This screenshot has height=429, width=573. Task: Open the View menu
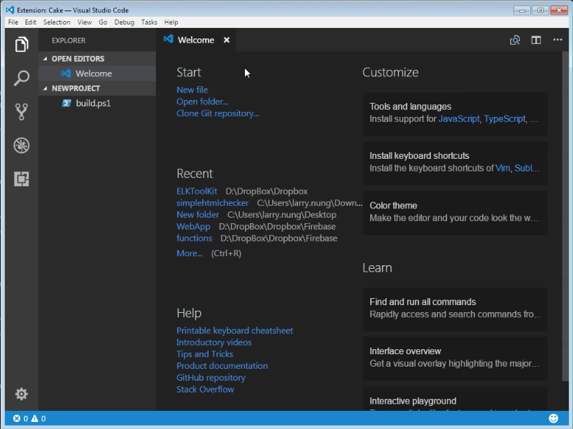click(x=85, y=22)
